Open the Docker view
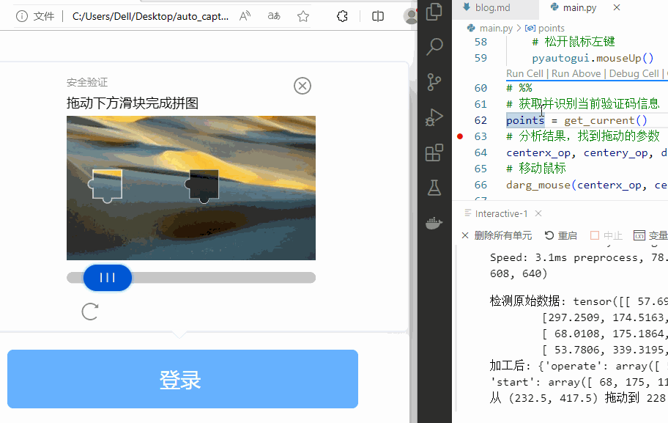Screen dimensions: 668x423 pyautogui.click(x=434, y=223)
